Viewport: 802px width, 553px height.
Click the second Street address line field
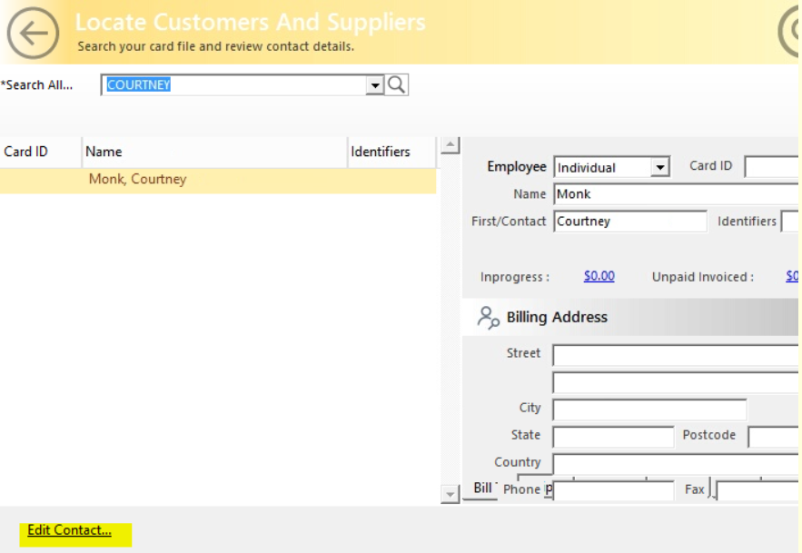(x=675, y=382)
